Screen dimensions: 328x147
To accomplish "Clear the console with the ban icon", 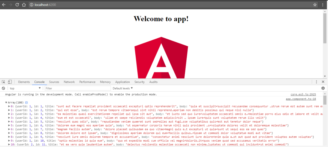I will pyautogui.click(x=4, y=88).
